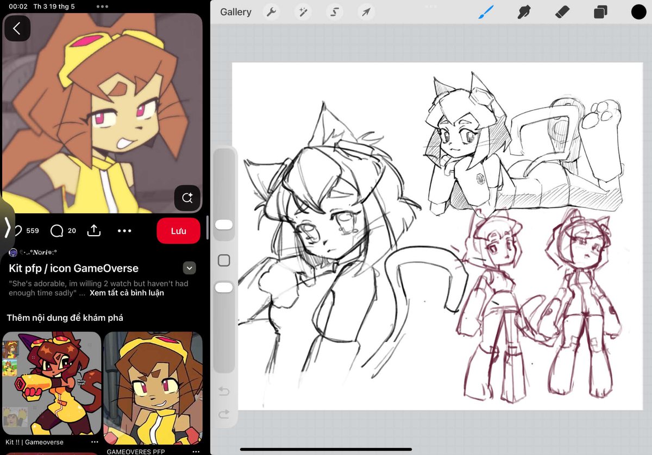Open Procreate Actions wrench menu
652x455 pixels.
(x=271, y=12)
